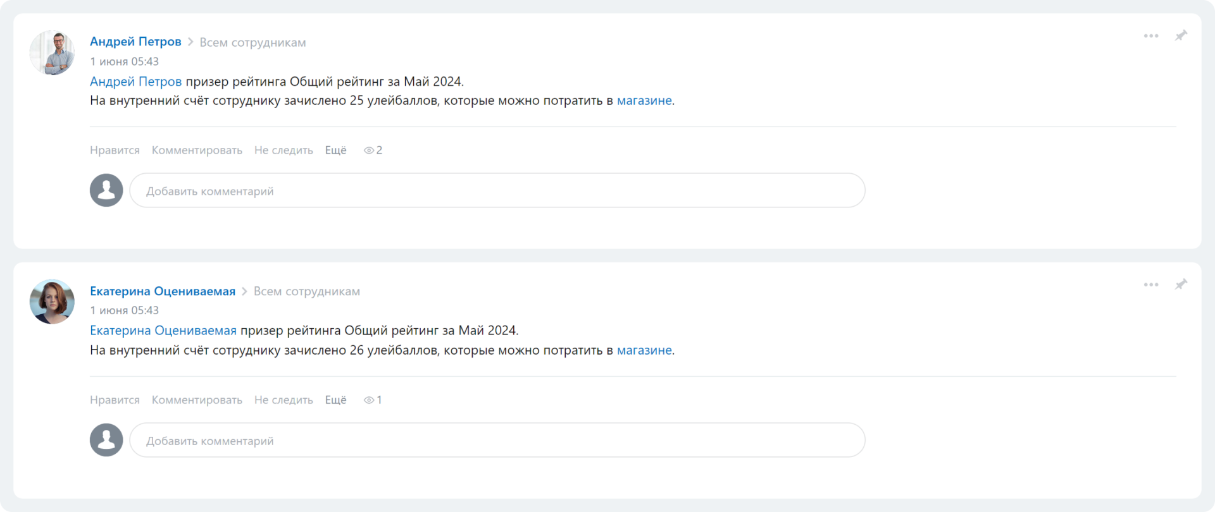Image resolution: width=1215 pixels, height=512 pixels.
Task: Open three-dots menu on Андрей Петров's post
Action: point(1151,36)
